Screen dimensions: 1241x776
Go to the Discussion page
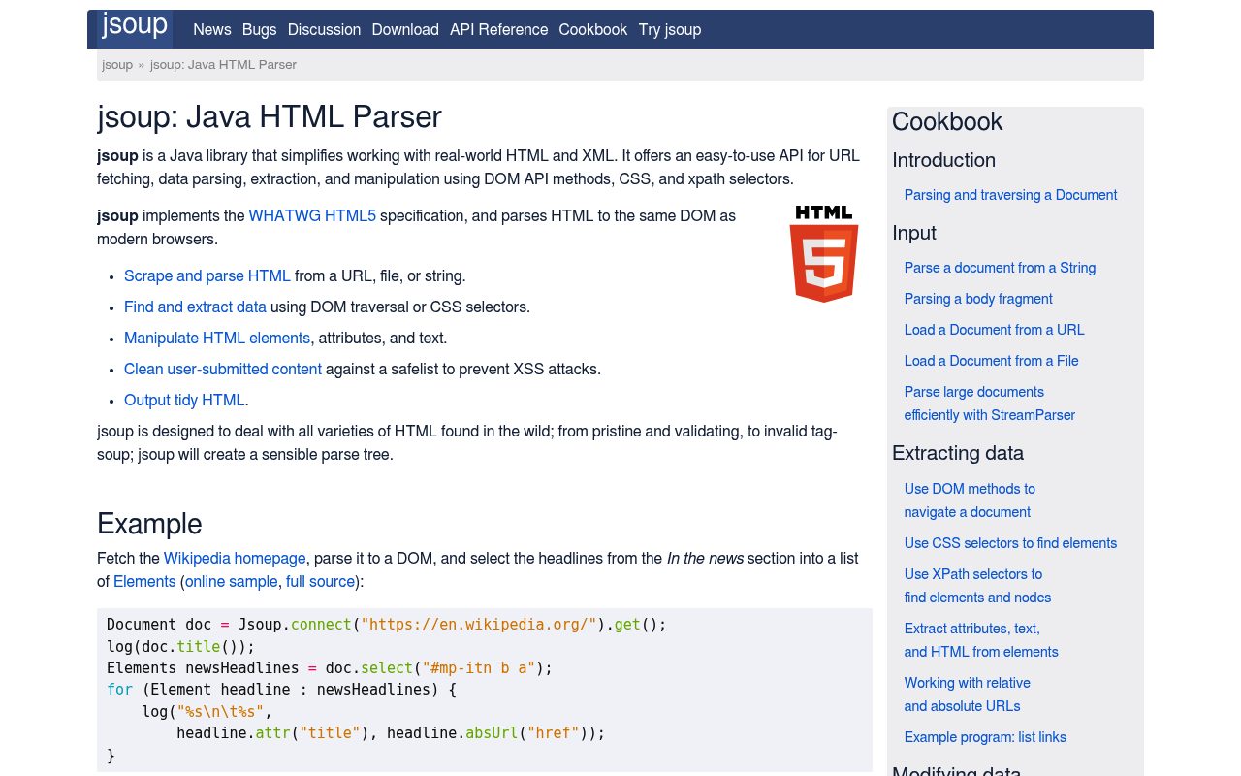pos(324,30)
